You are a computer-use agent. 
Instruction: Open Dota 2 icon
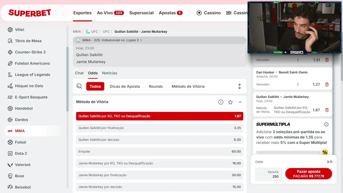pyautogui.click(x=10, y=153)
